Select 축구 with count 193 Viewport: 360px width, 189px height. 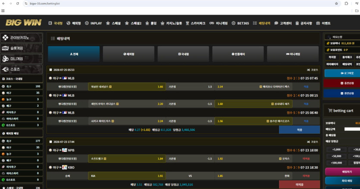[22, 87]
